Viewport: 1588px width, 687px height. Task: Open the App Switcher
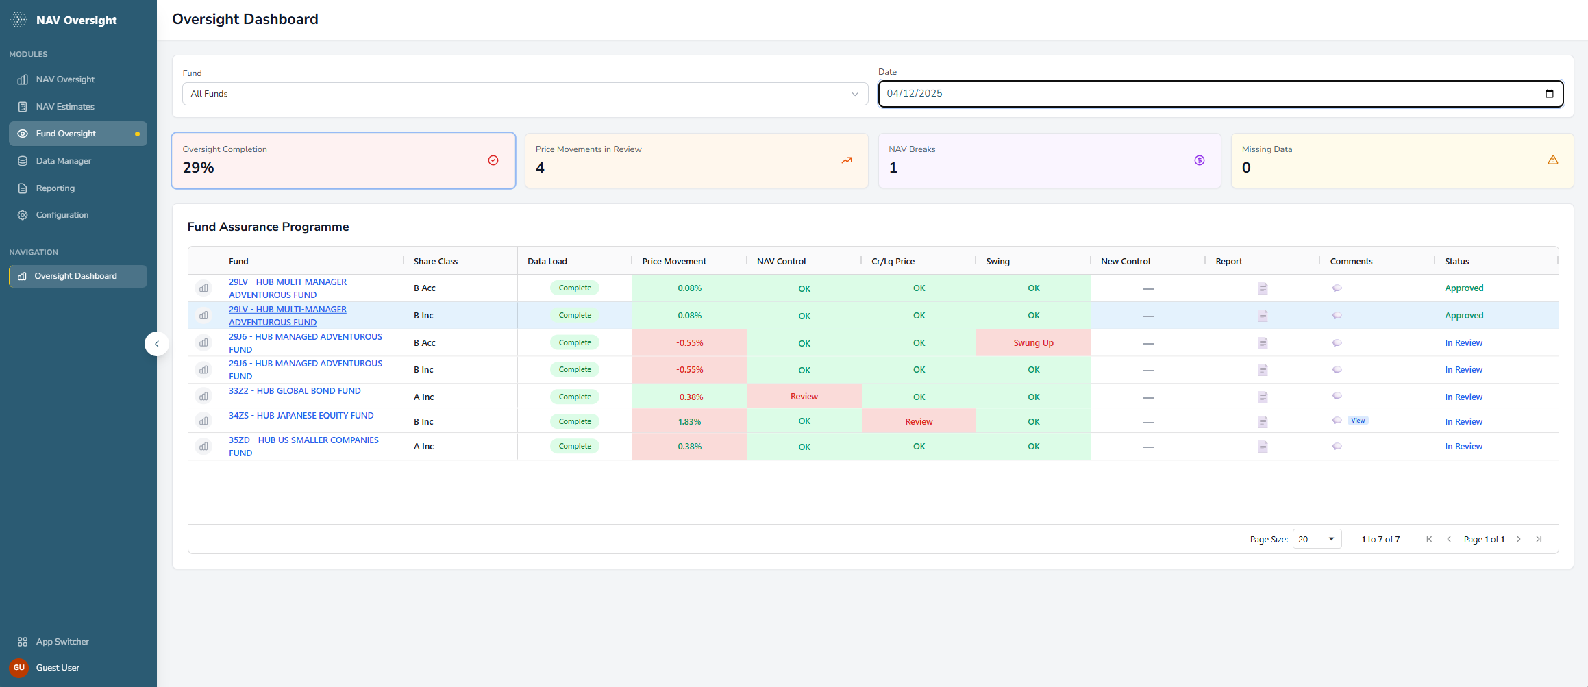(x=62, y=642)
